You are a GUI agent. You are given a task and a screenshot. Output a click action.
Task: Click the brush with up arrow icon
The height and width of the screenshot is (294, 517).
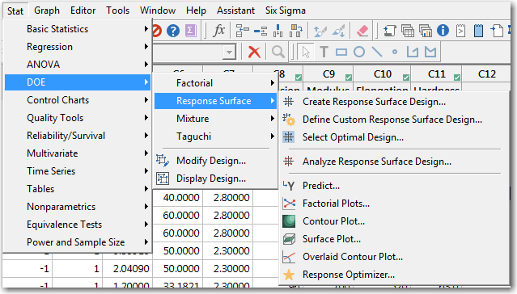click(x=320, y=31)
